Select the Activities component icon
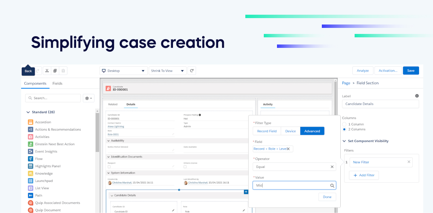Screen dimensions: 433x213 point(31,137)
